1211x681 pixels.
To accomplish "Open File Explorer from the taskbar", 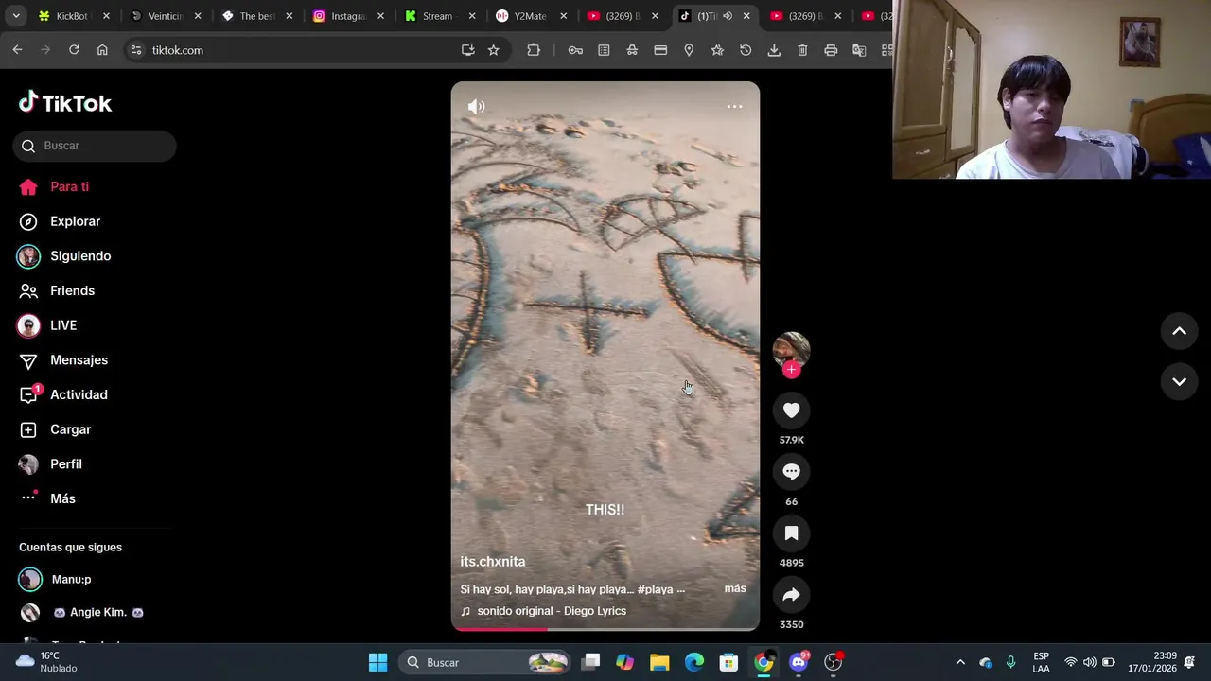I will [x=659, y=662].
